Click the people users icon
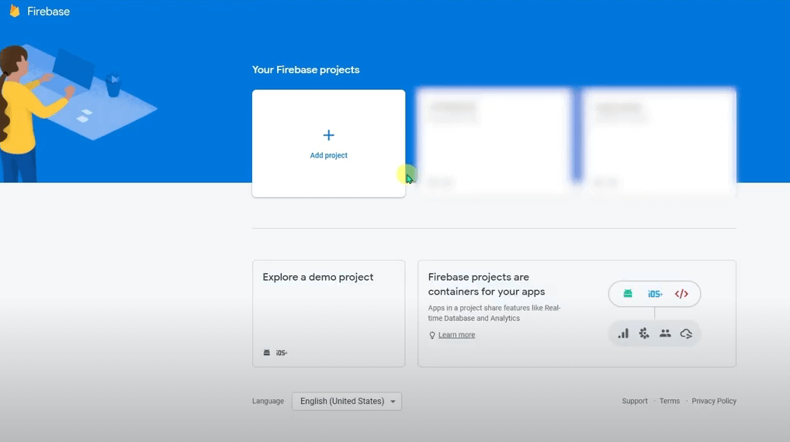The height and width of the screenshot is (442, 790). click(x=665, y=333)
